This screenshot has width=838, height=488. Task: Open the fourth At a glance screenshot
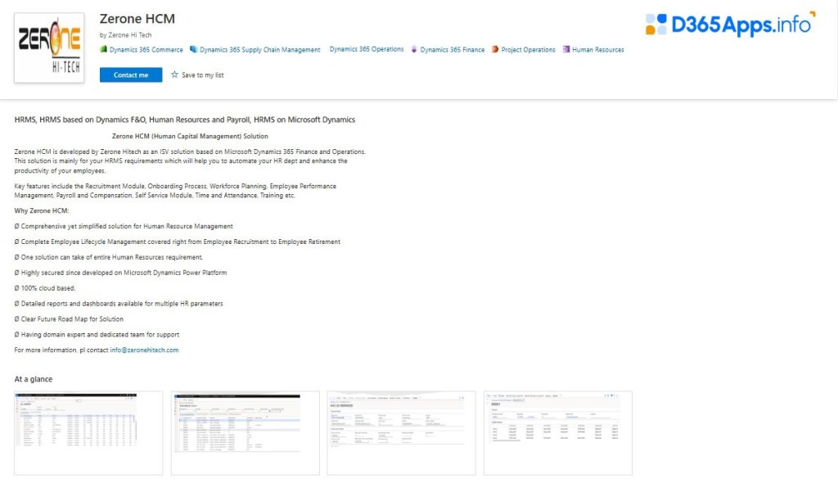point(558,433)
